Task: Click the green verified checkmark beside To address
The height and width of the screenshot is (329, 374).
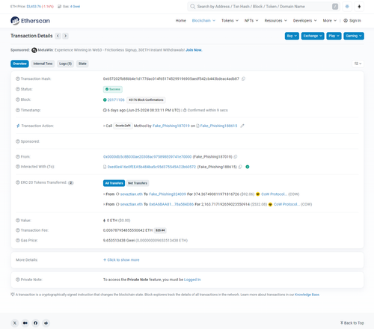Action: (248, 167)
